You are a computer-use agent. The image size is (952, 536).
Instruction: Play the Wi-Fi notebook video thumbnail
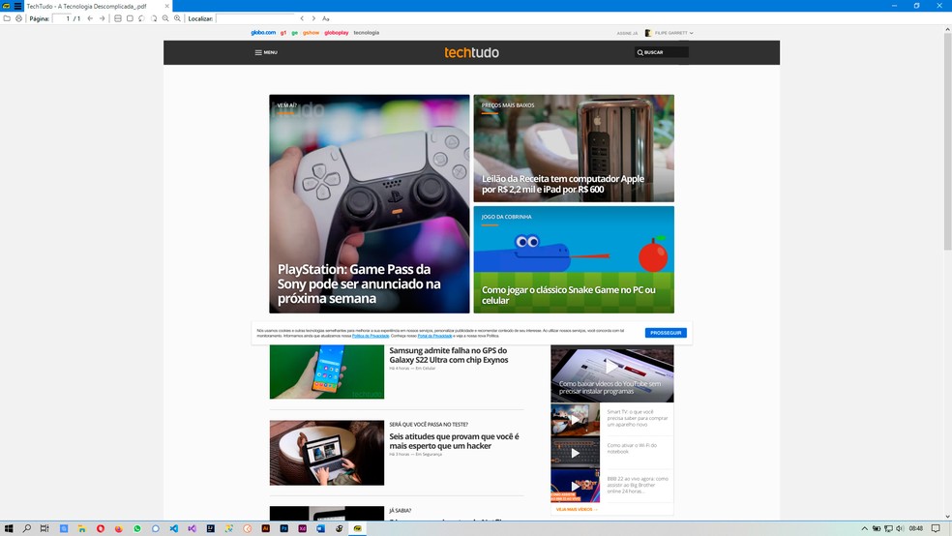[575, 453]
